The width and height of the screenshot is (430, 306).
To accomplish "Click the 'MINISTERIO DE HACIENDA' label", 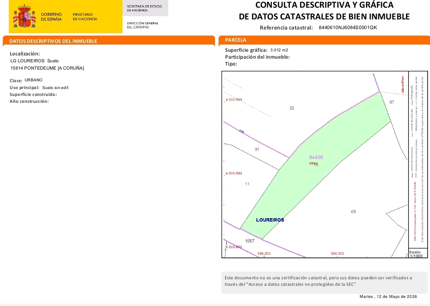I will coord(85,17).
